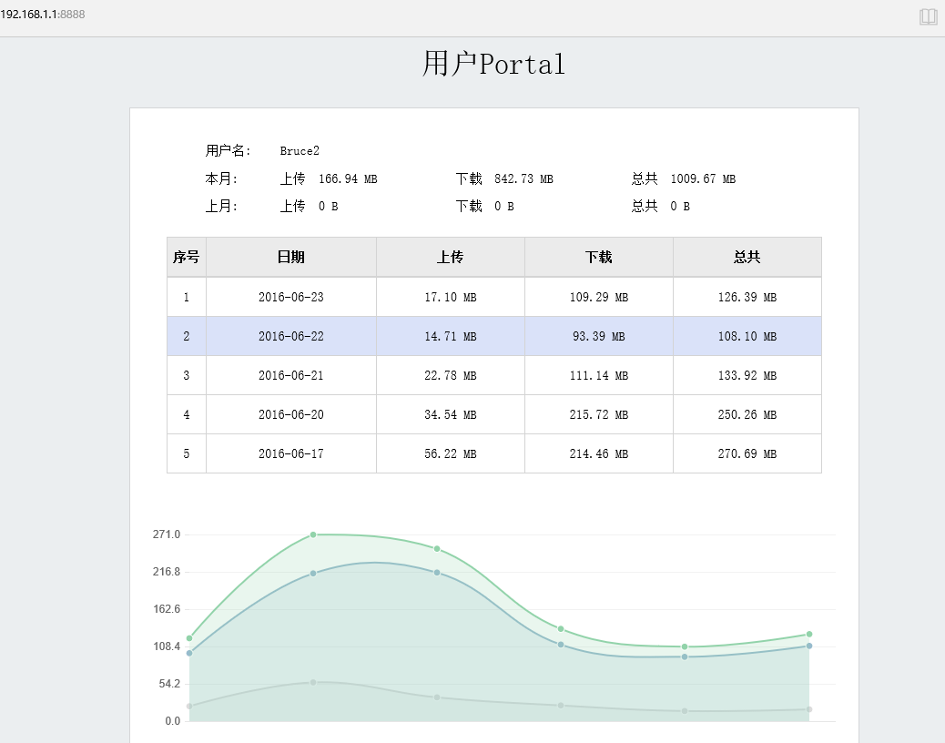
Task: Click the 日期 column header
Action: (x=291, y=258)
